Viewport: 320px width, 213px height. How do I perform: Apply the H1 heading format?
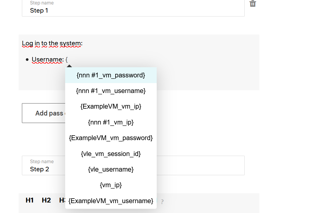(x=30, y=200)
